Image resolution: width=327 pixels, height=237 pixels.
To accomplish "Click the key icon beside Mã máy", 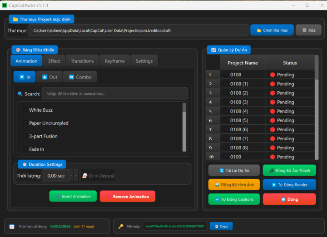I will (121, 227).
